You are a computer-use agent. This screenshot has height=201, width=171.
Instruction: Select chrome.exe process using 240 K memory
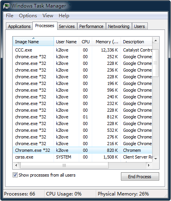tap(82, 97)
